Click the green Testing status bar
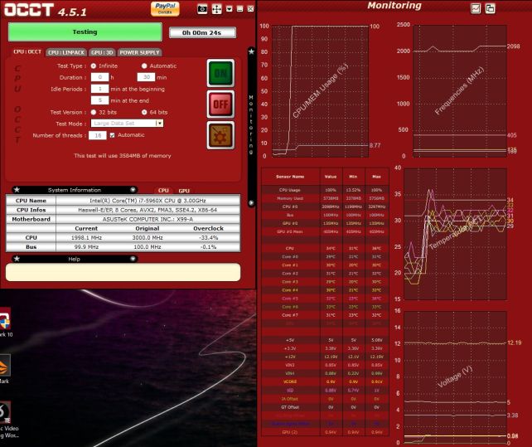 point(85,32)
